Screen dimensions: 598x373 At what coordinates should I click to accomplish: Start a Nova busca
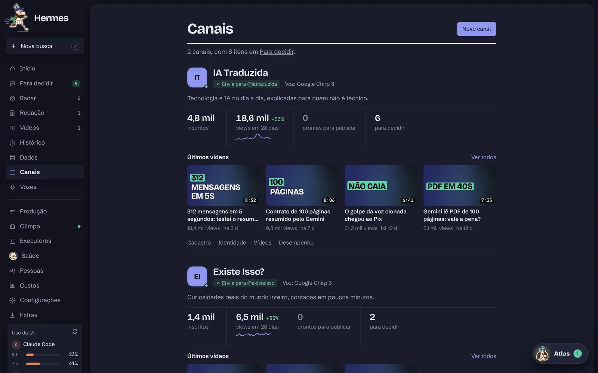pyautogui.click(x=45, y=46)
